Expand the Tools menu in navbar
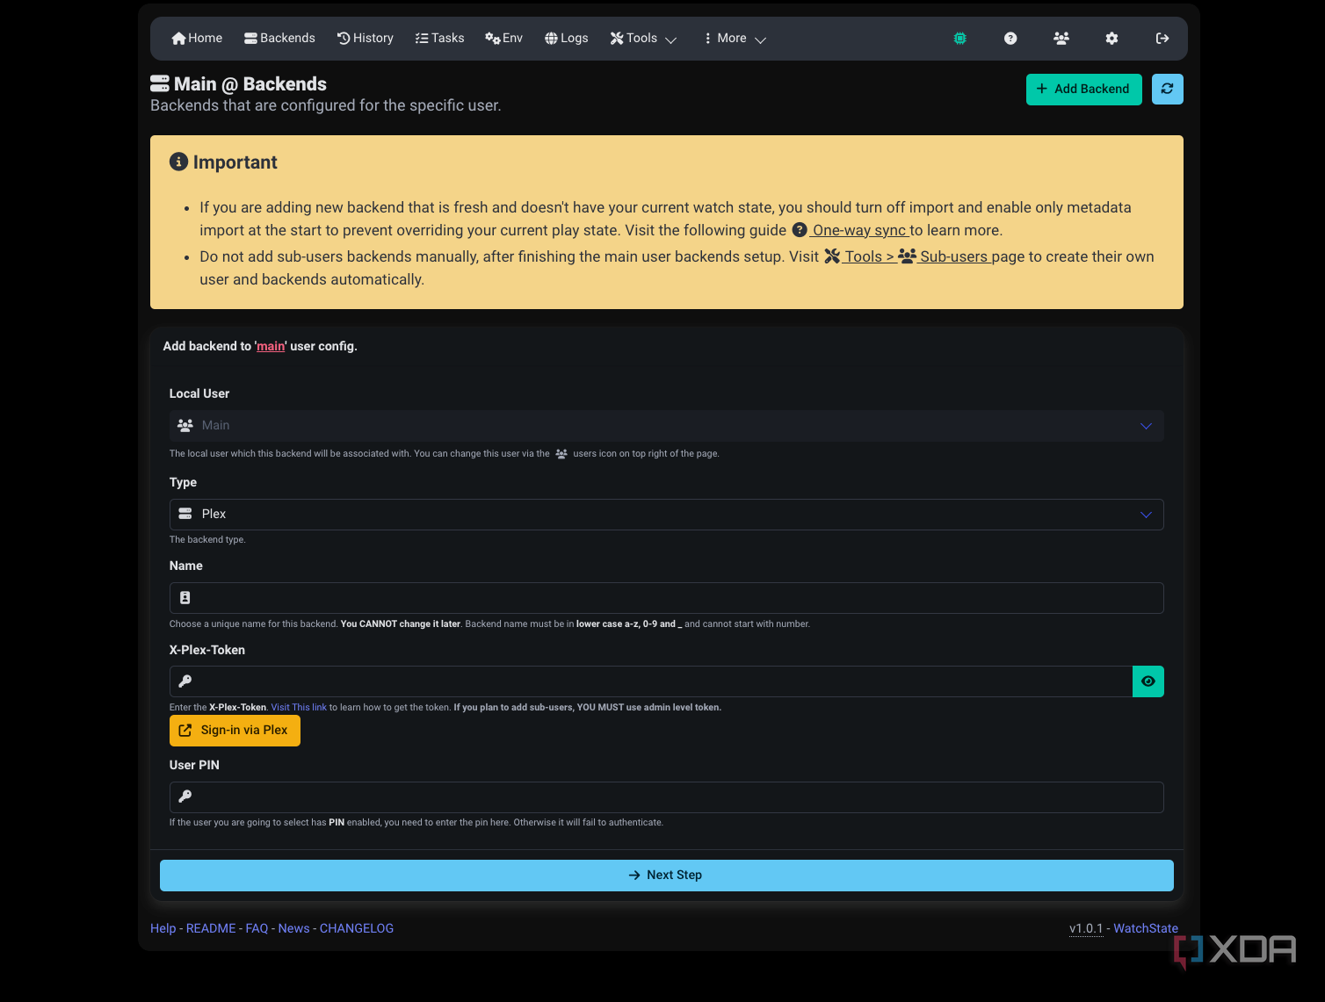 pos(643,39)
